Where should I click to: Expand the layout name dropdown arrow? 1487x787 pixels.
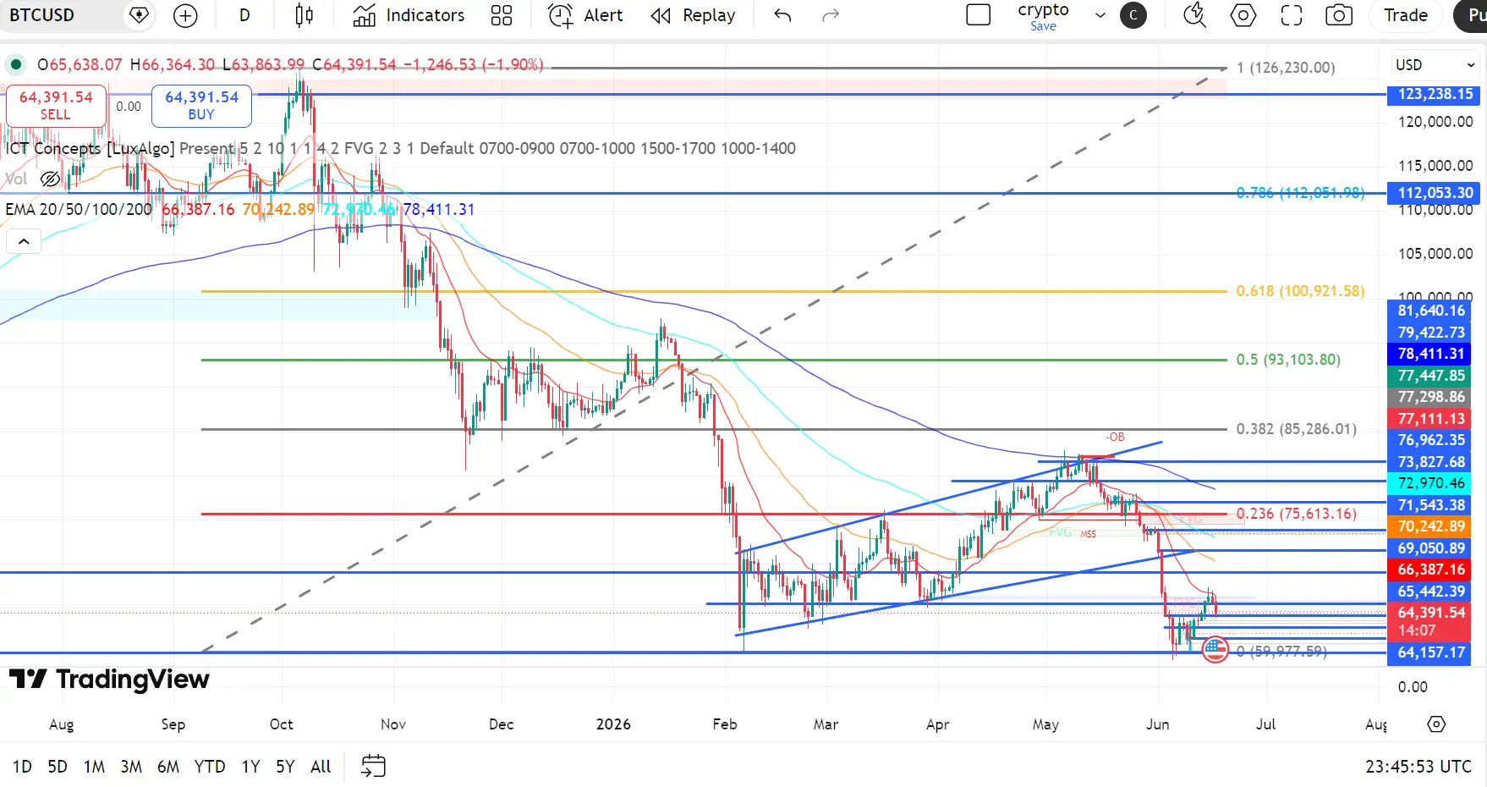click(1100, 15)
